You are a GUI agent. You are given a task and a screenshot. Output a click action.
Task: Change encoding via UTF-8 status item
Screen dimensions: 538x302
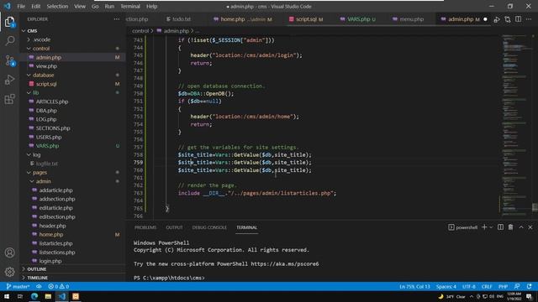point(469,286)
